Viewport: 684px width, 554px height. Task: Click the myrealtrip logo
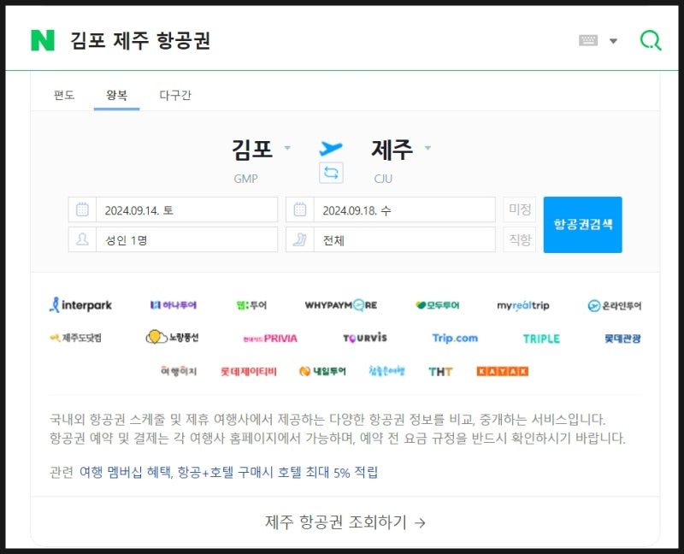(523, 305)
